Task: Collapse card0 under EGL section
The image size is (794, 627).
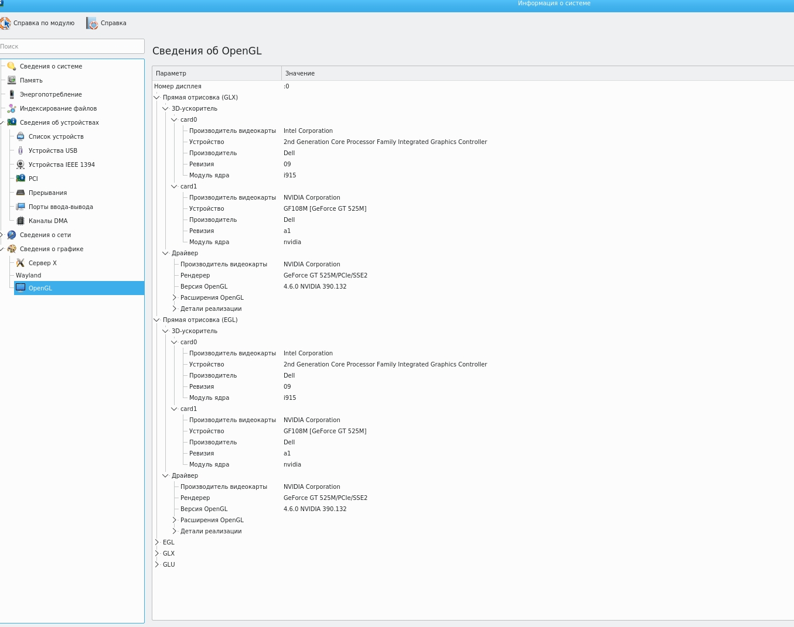Action: [174, 342]
